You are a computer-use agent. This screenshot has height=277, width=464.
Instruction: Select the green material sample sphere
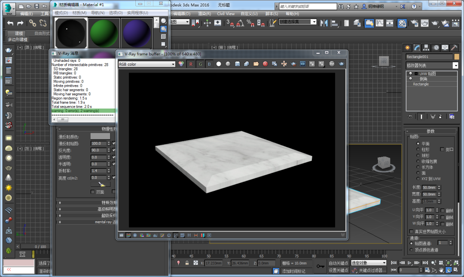pyautogui.click(x=104, y=33)
